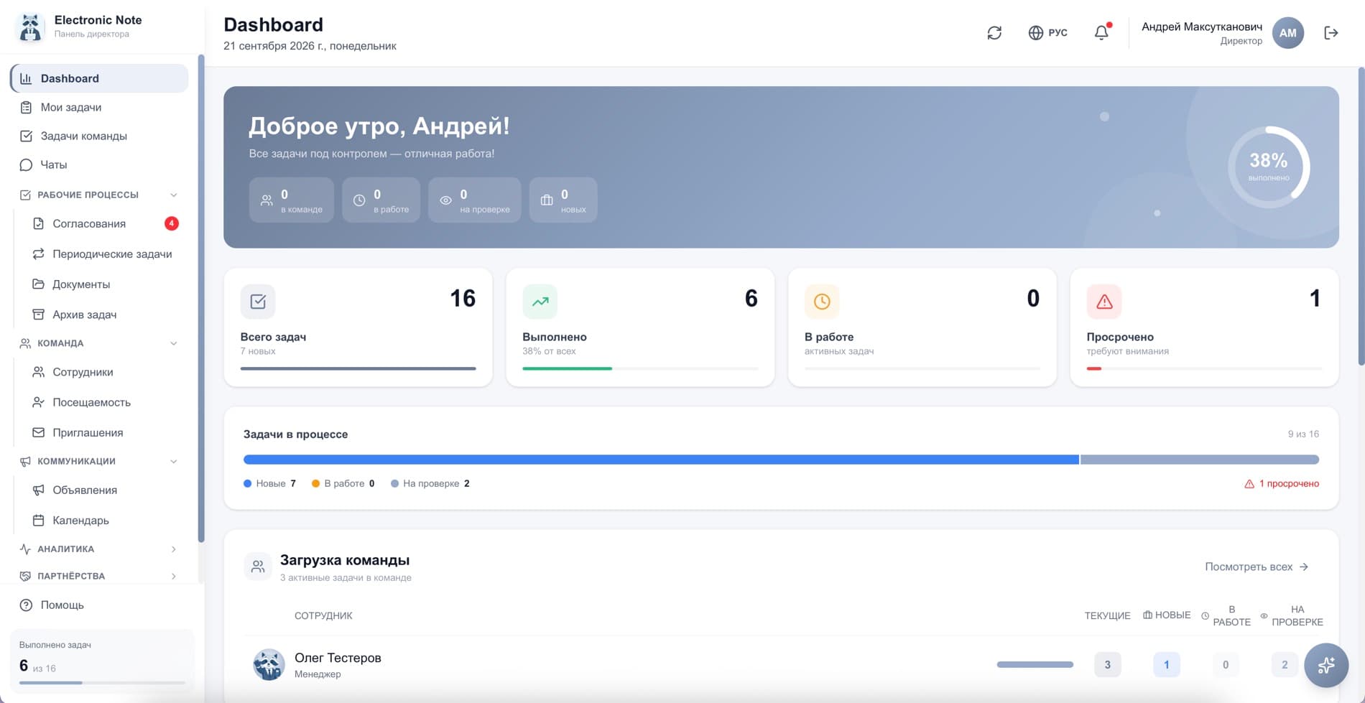The image size is (1365, 703).
Task: Select the Dashboard menu item
Action: (99, 78)
